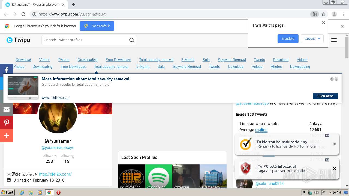Viewport: 349px width, 196px height.
Task: Open the @kreshuu profile thumbnail
Action: 186,176
